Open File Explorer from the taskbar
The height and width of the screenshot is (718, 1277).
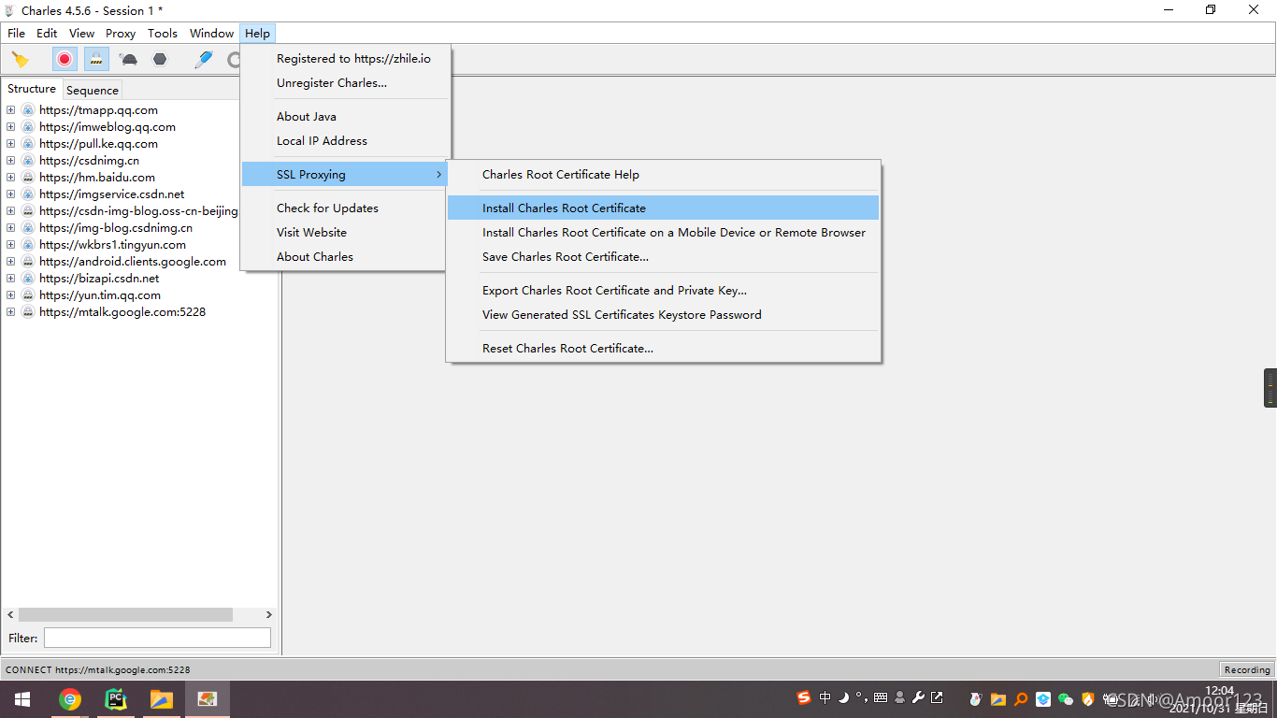[x=162, y=699]
